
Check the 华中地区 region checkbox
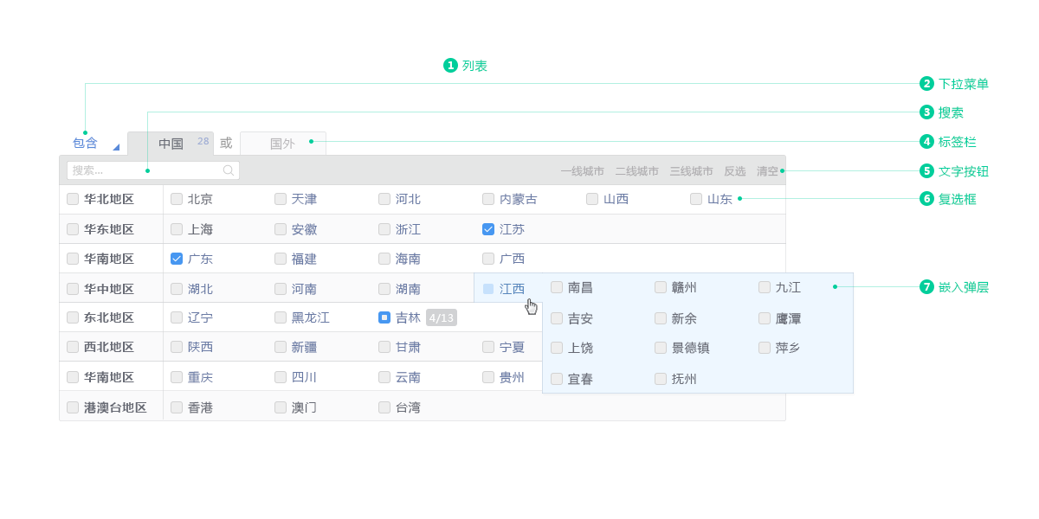(x=73, y=289)
